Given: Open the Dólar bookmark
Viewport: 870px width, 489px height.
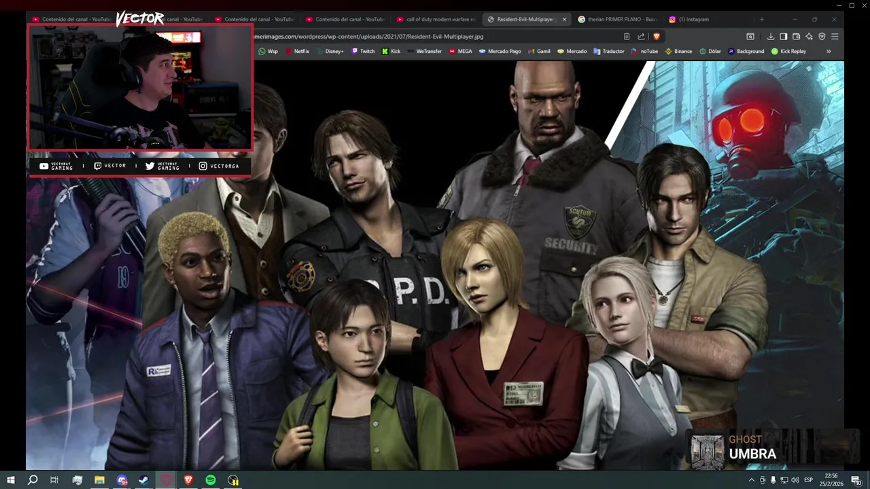Looking at the screenshot, I should 710,51.
